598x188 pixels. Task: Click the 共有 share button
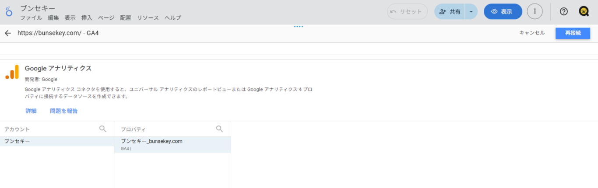[450, 12]
